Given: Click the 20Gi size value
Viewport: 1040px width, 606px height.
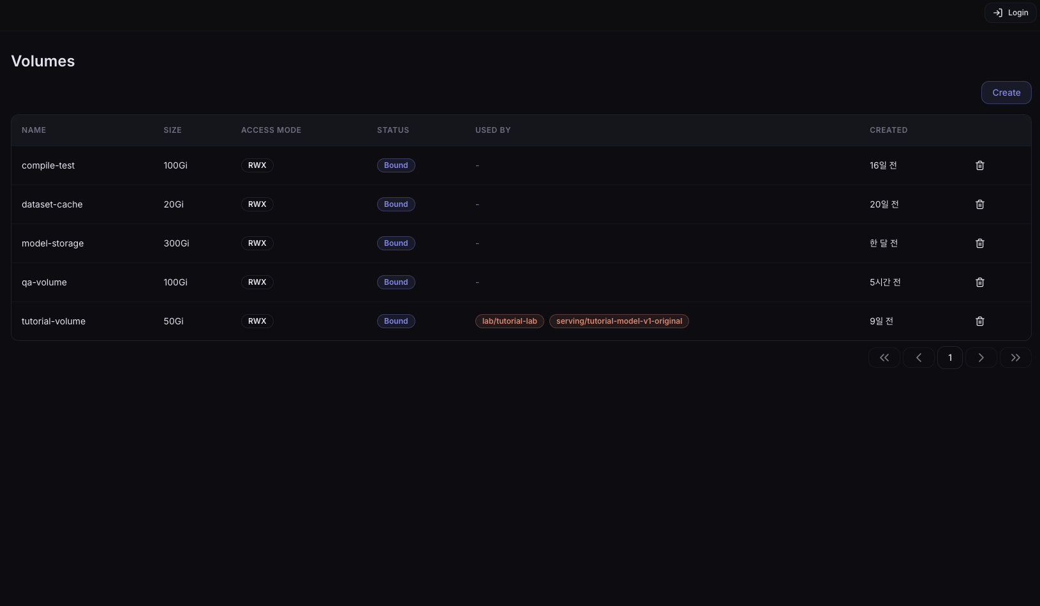Looking at the screenshot, I should (x=174, y=204).
